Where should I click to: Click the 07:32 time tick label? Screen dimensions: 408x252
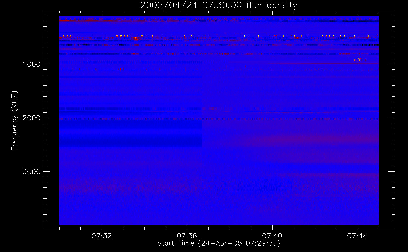click(102, 236)
